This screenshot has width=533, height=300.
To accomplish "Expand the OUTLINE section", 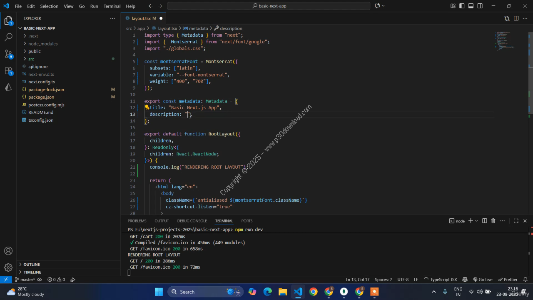I will [x=32, y=264].
